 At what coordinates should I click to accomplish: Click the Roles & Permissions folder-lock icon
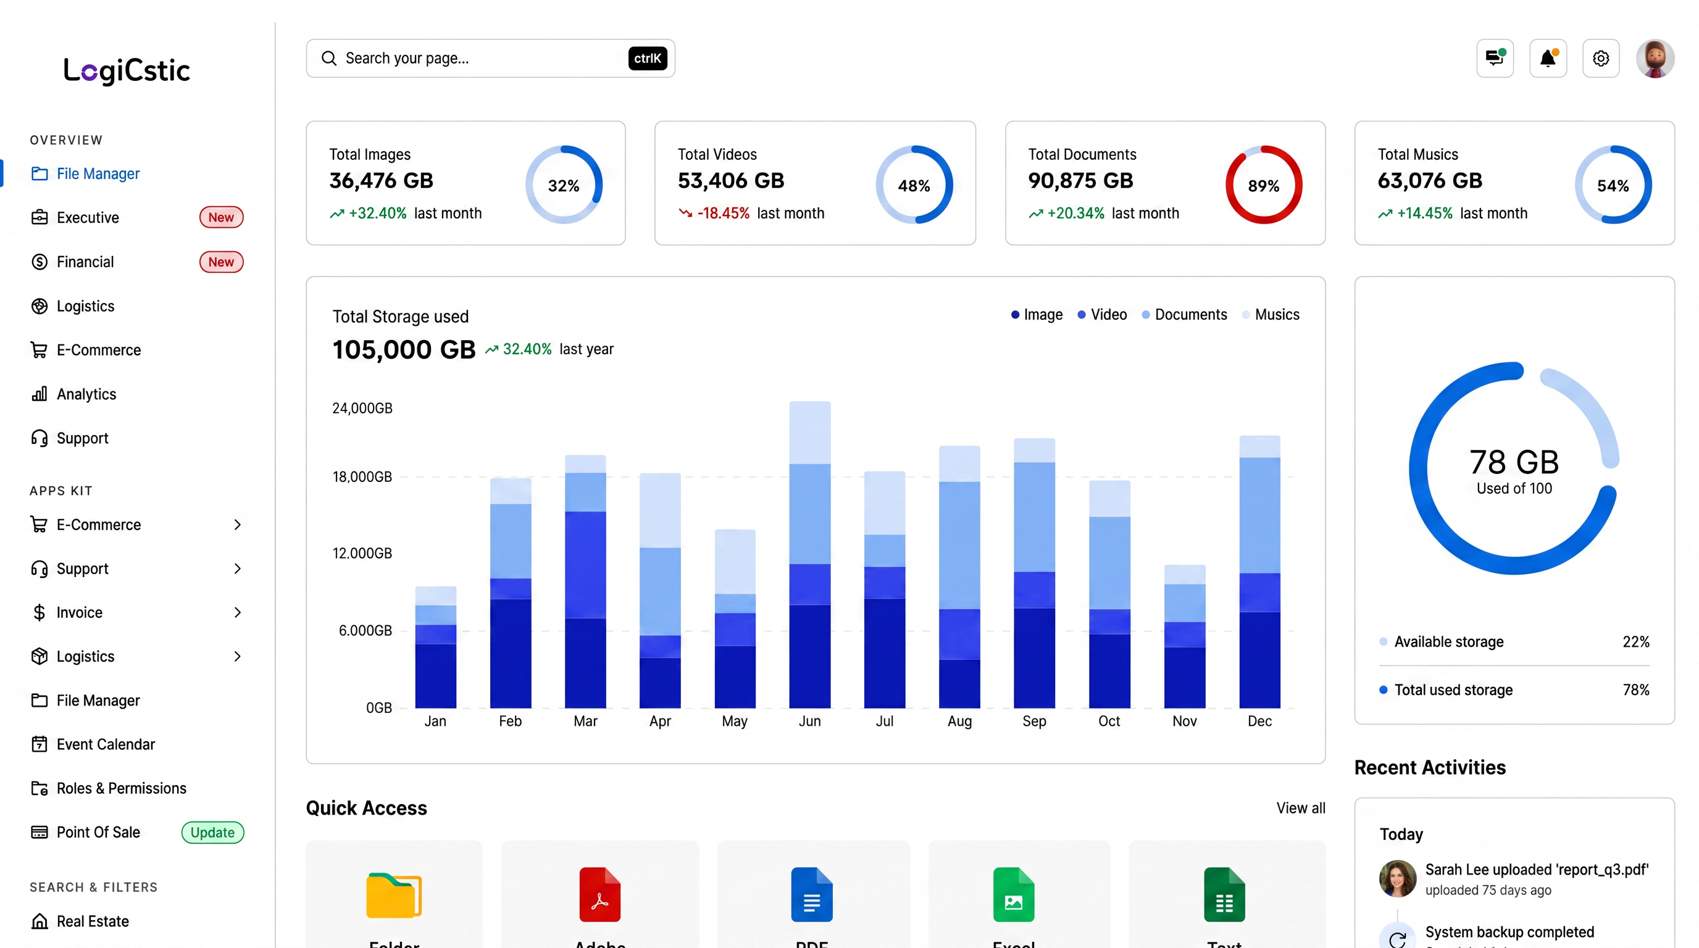[40, 789]
